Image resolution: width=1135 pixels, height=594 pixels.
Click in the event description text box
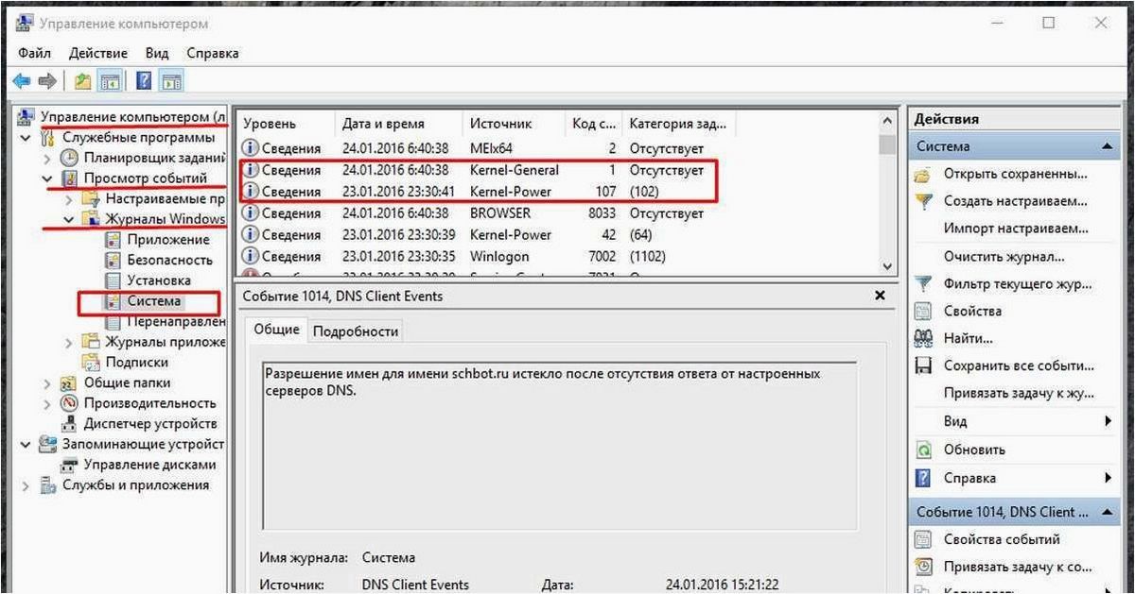[x=560, y=446]
